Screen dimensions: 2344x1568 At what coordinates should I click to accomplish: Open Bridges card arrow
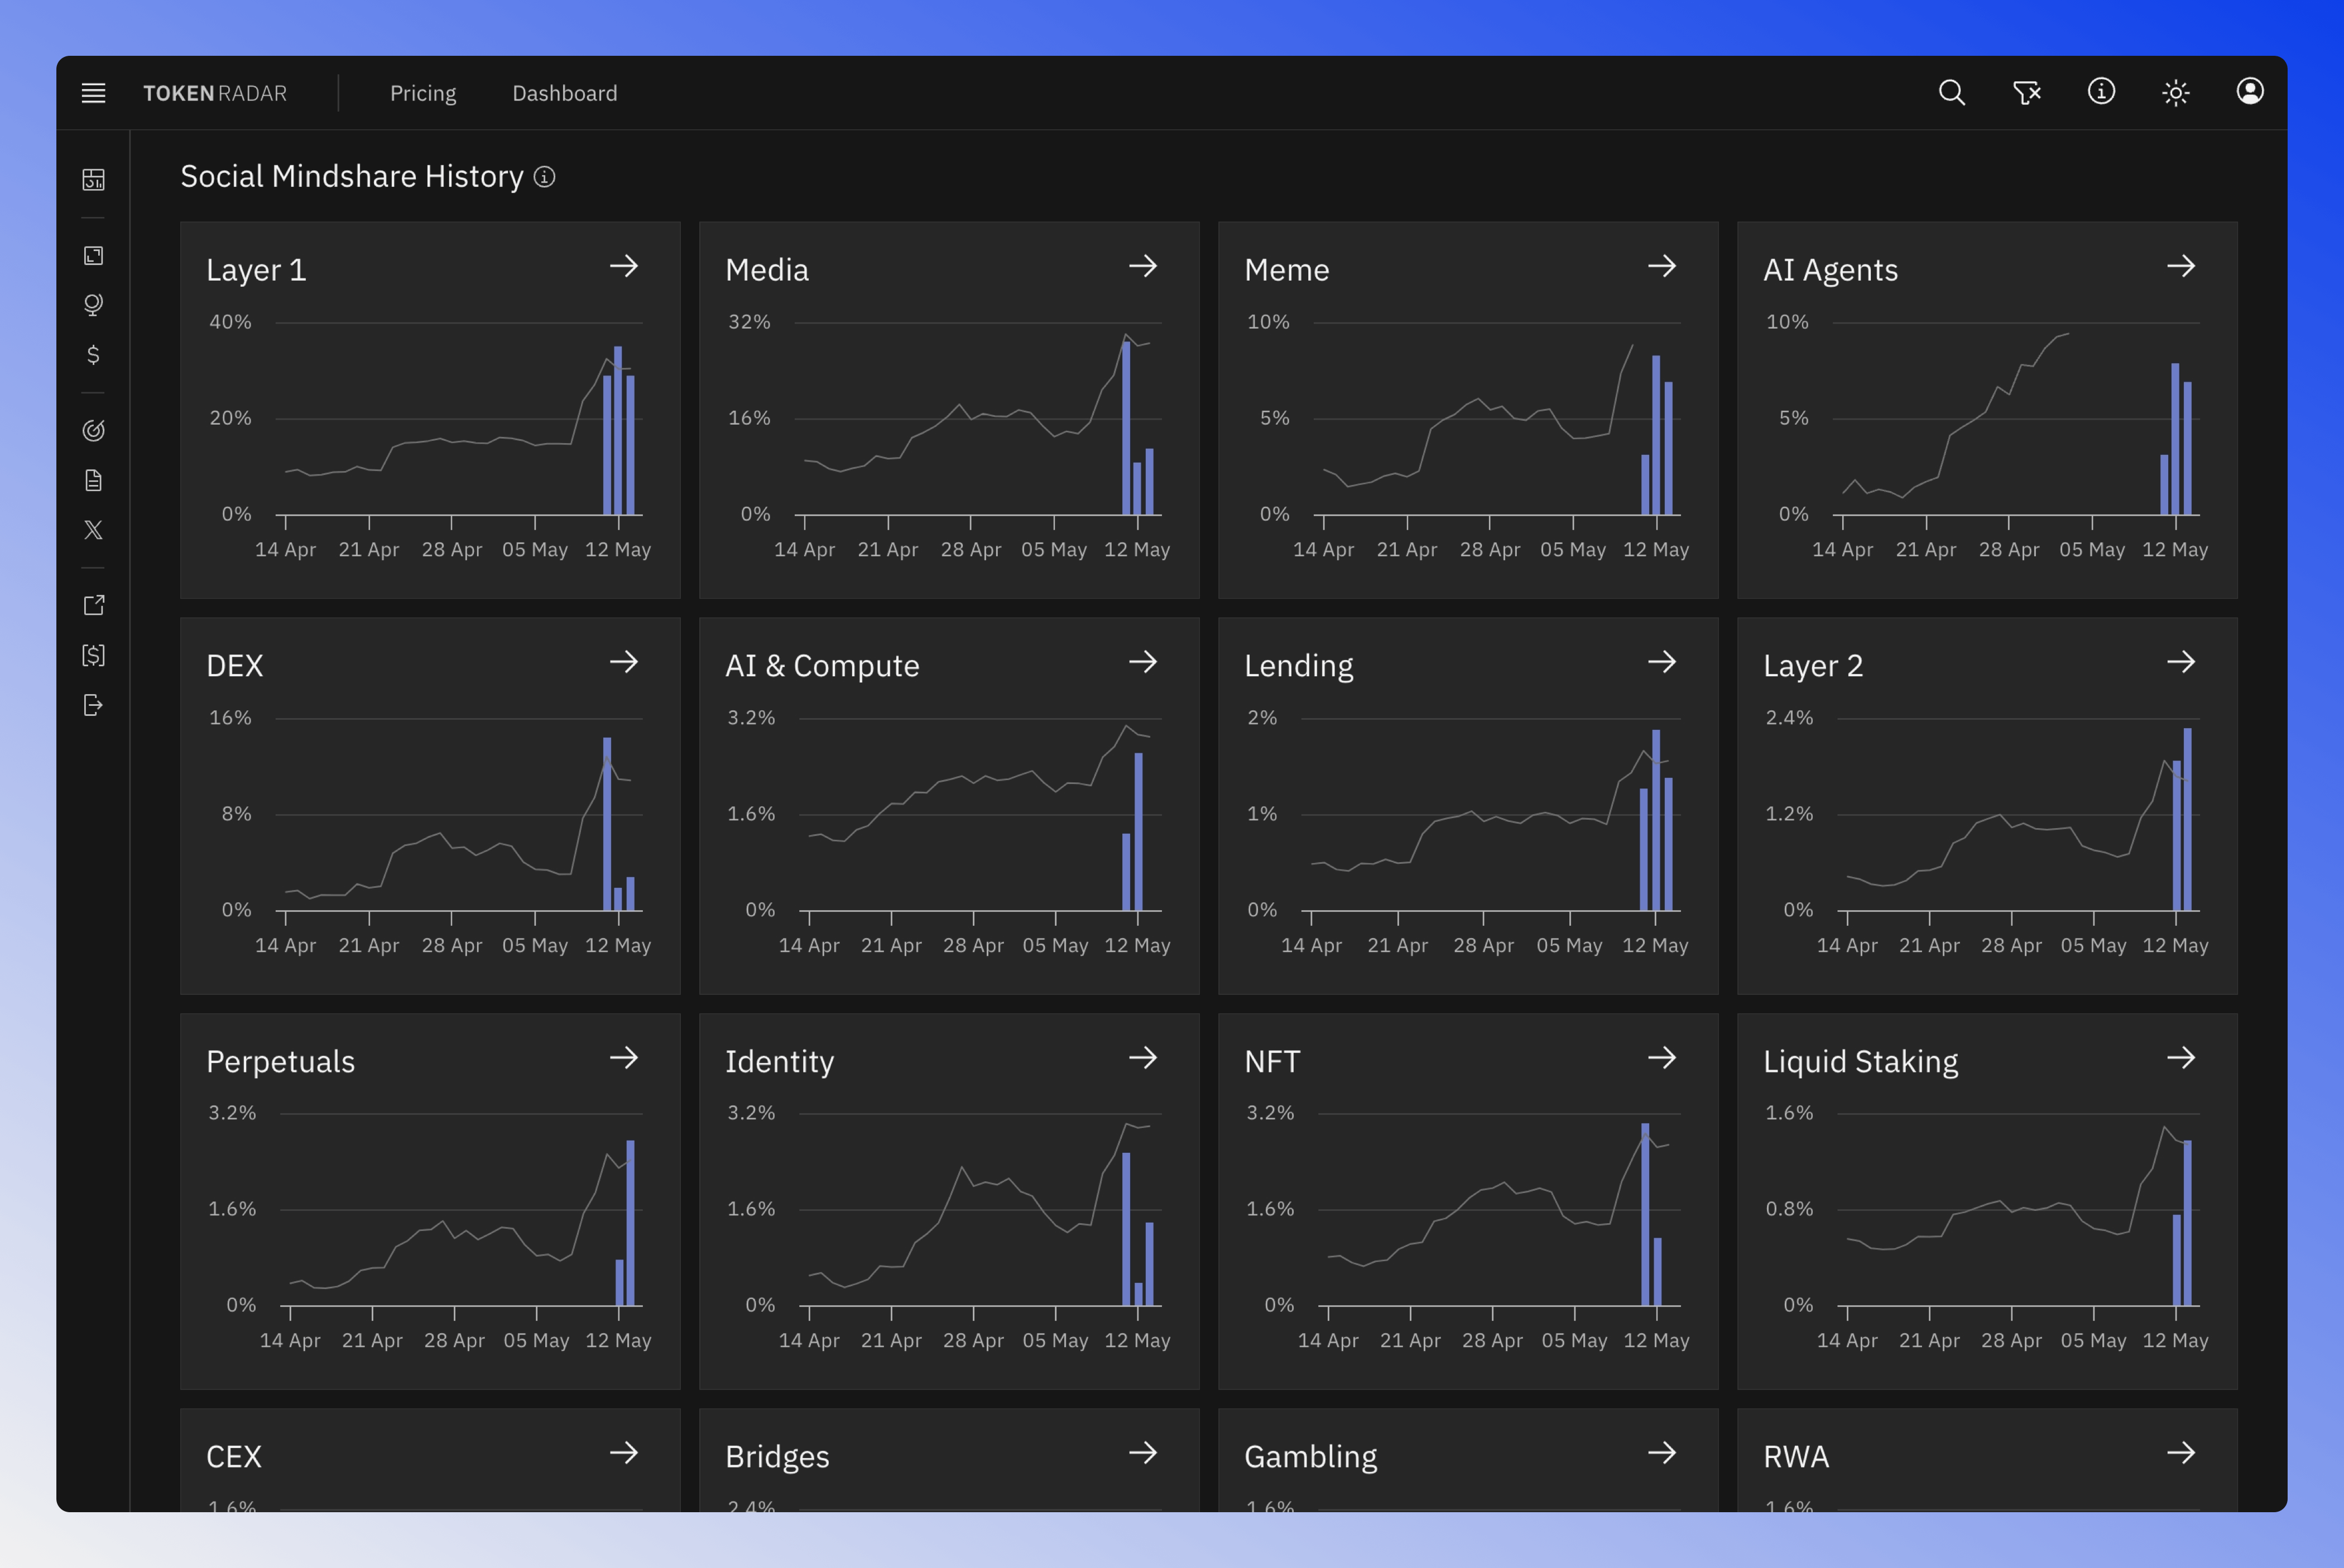tap(1143, 1452)
